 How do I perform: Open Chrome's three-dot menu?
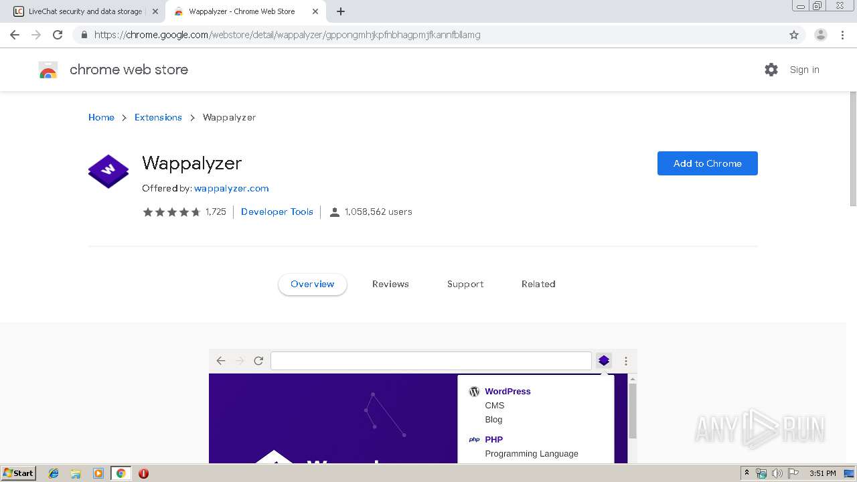842,35
